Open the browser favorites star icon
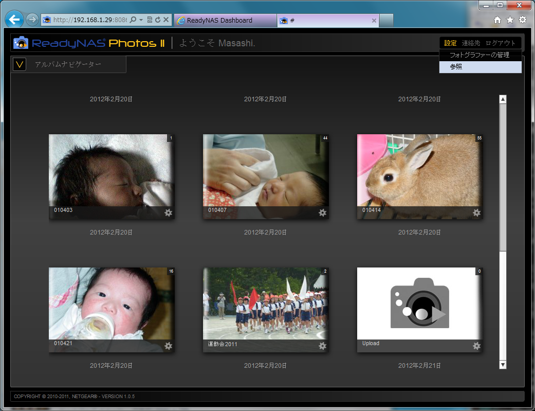The image size is (535, 411). point(510,20)
